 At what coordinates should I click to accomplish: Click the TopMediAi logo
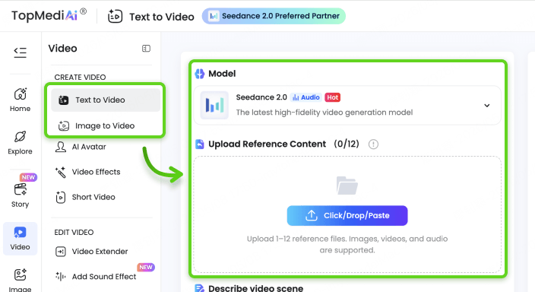pos(49,15)
